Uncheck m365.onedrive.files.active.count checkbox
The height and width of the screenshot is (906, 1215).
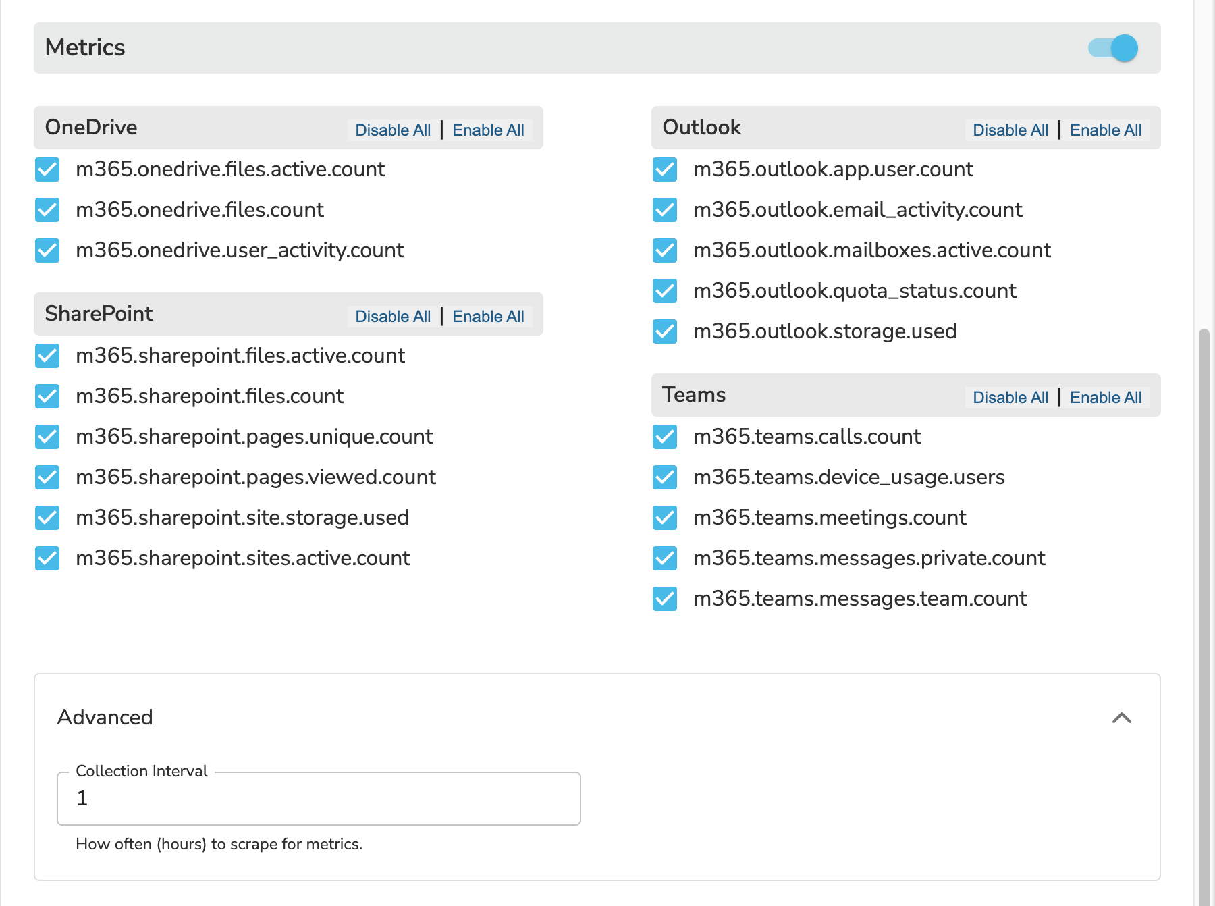click(47, 169)
